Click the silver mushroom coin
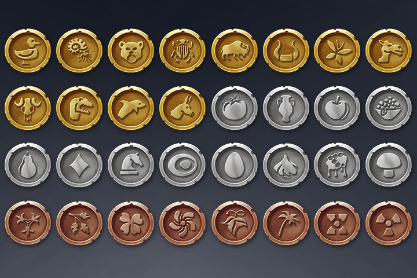417x278 pixels. [389, 165]
